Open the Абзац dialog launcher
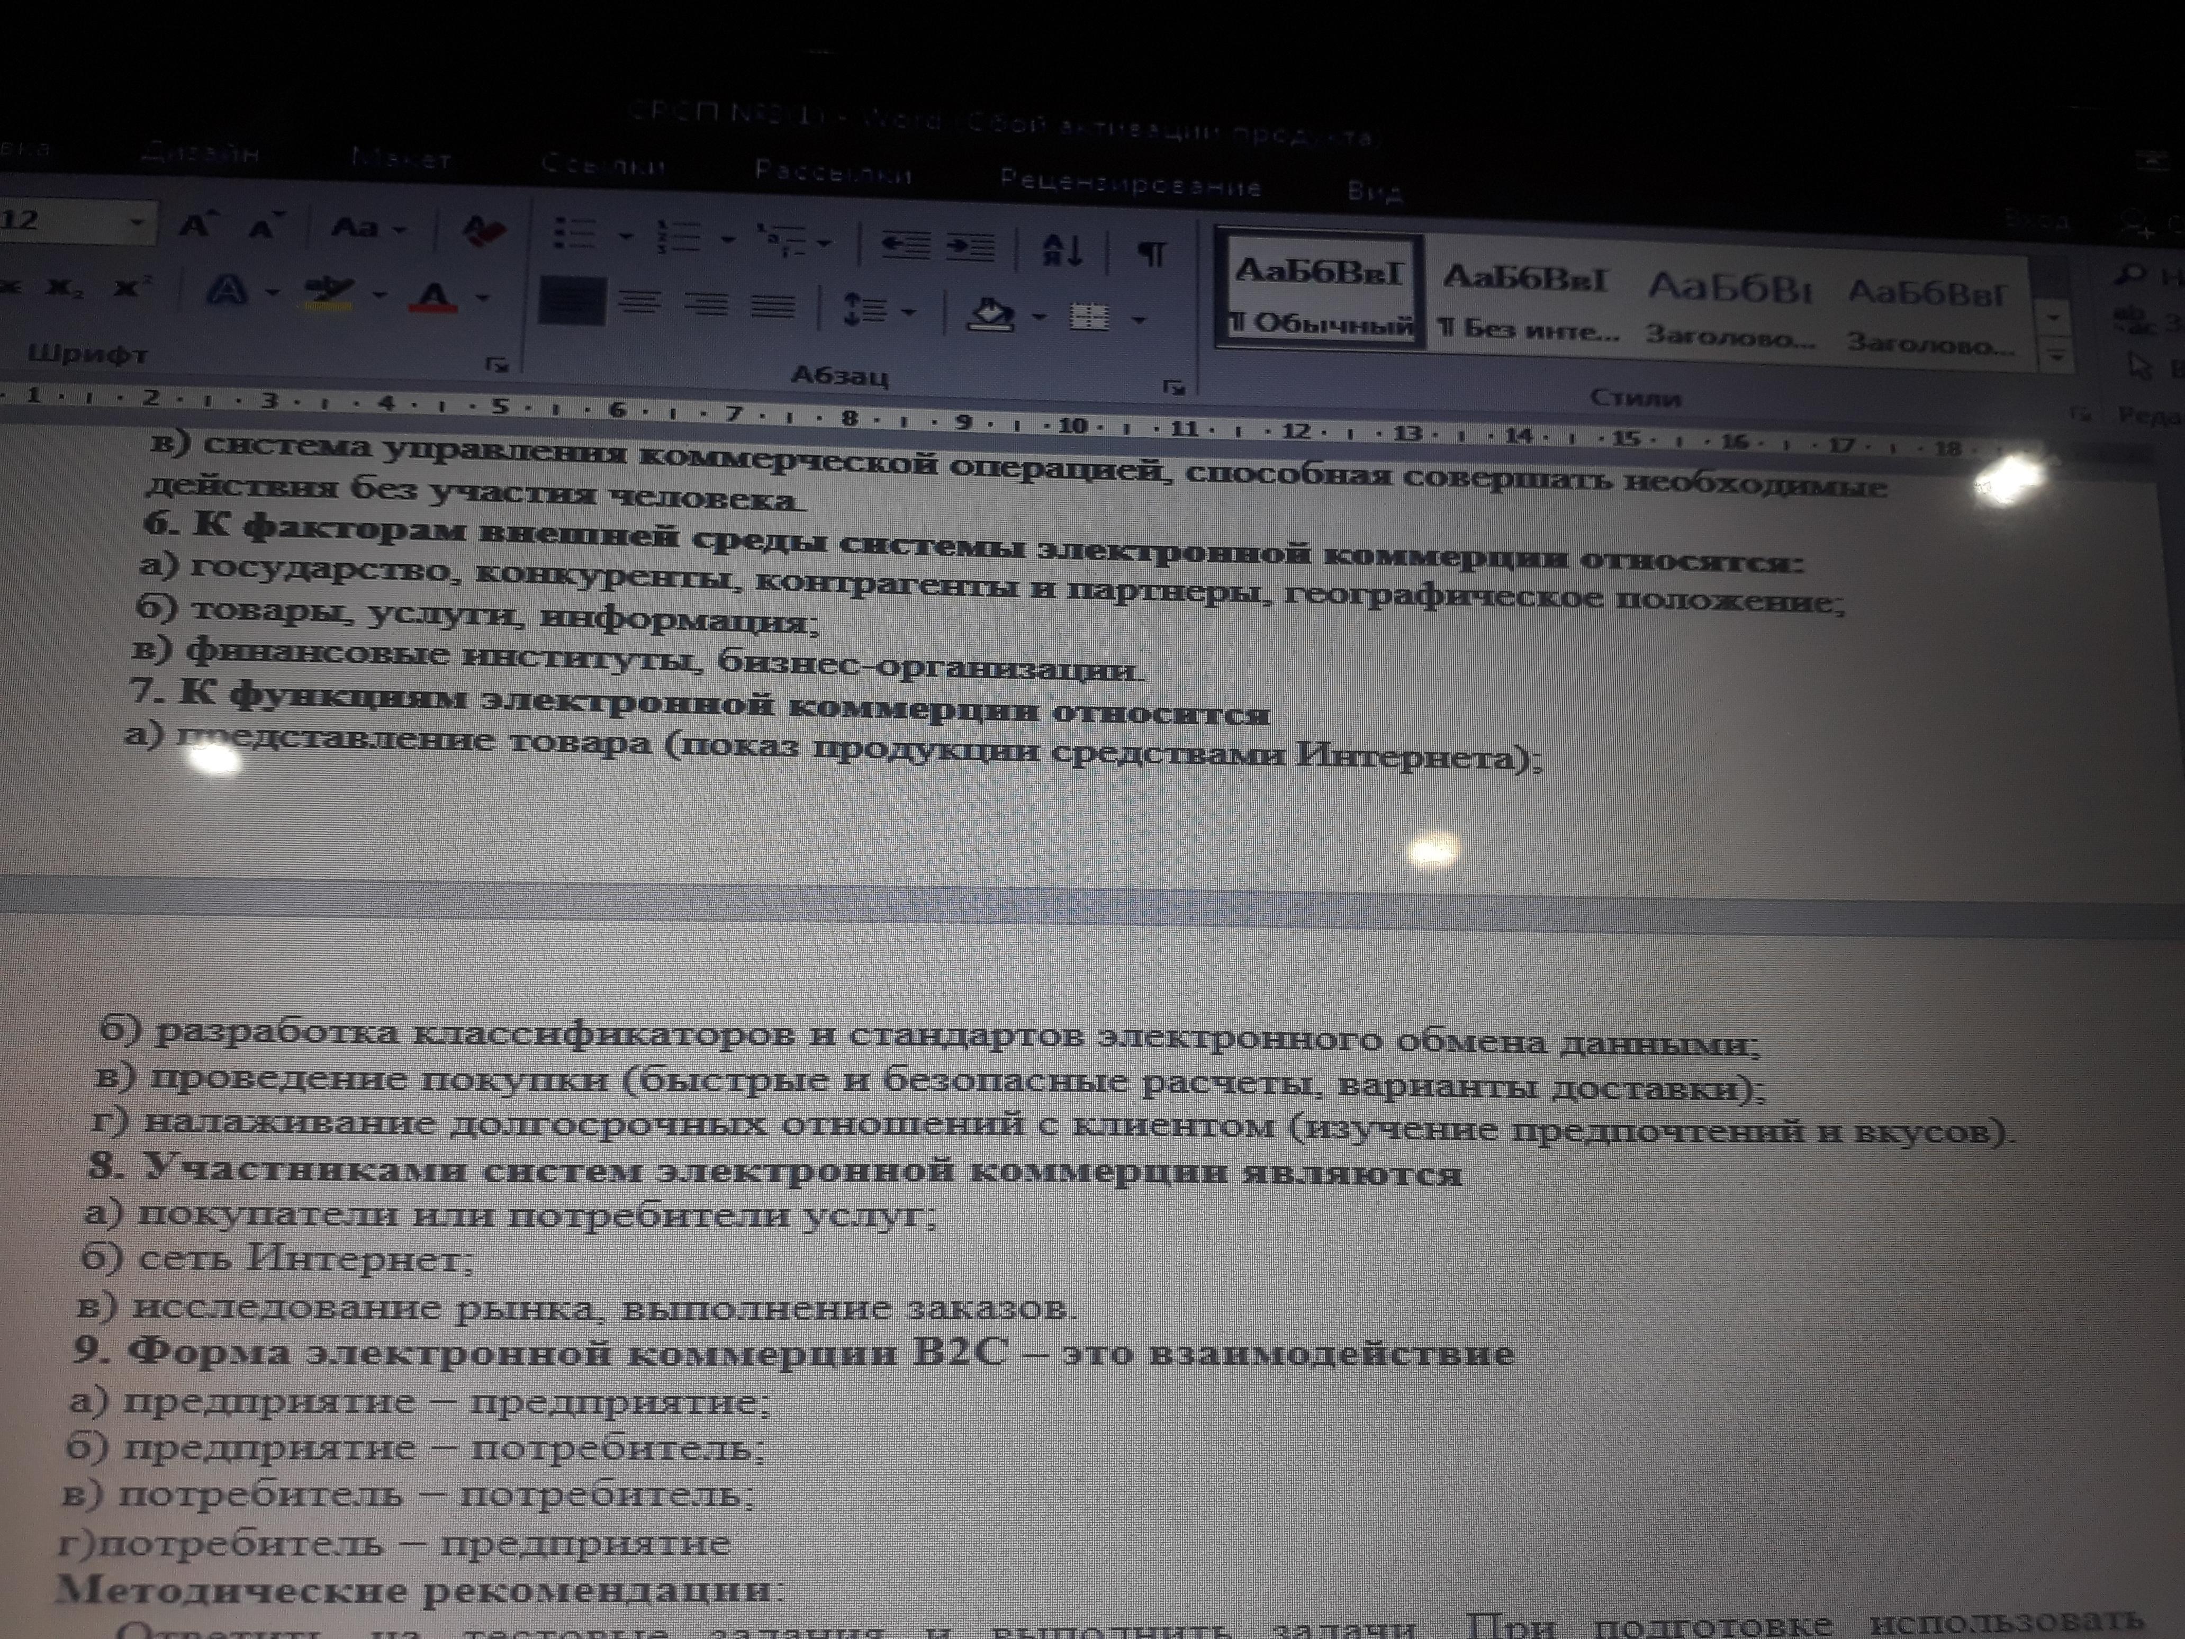Viewport: 2185px width, 1639px height. 1173,388
